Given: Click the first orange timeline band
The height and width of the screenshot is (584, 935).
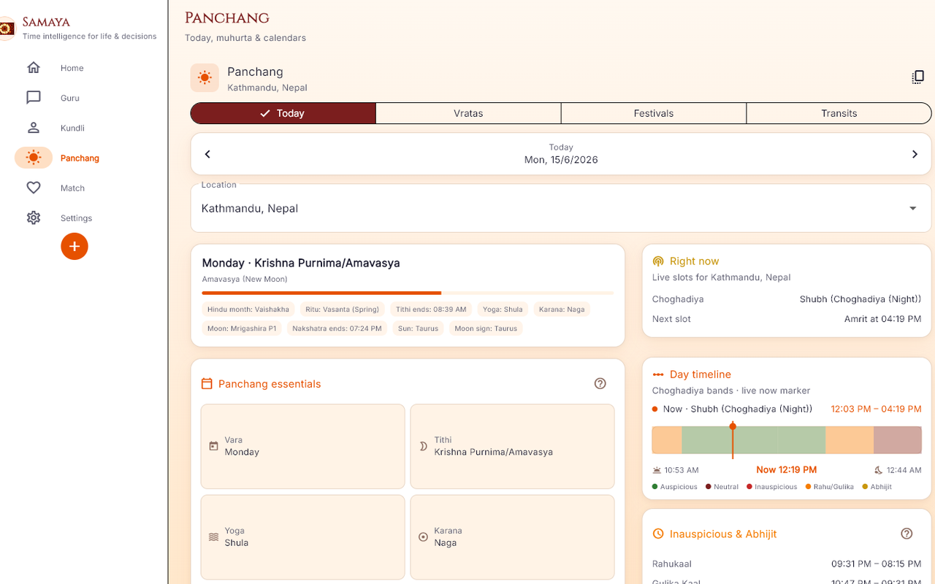Looking at the screenshot, I should [667, 440].
